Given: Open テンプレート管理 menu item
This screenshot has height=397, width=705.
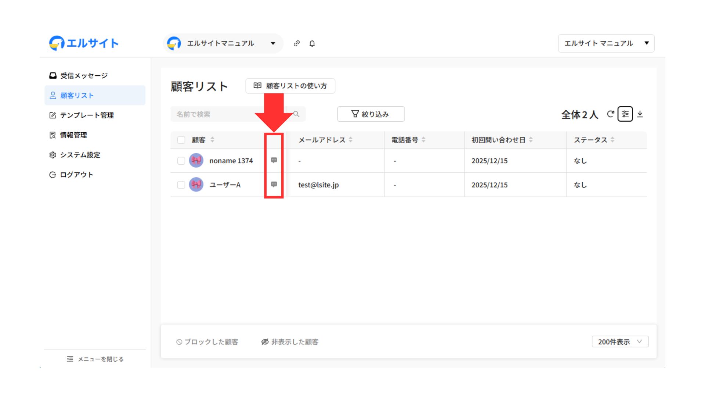Looking at the screenshot, I should pos(87,115).
